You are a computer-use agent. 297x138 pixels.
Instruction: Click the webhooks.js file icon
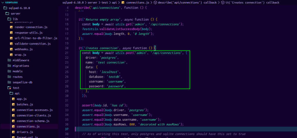(x=11, y=49)
